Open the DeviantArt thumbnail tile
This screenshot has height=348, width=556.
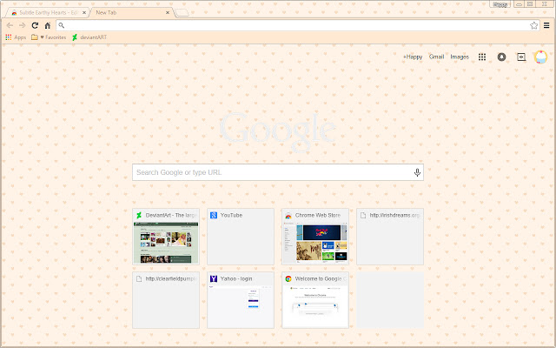(x=166, y=237)
